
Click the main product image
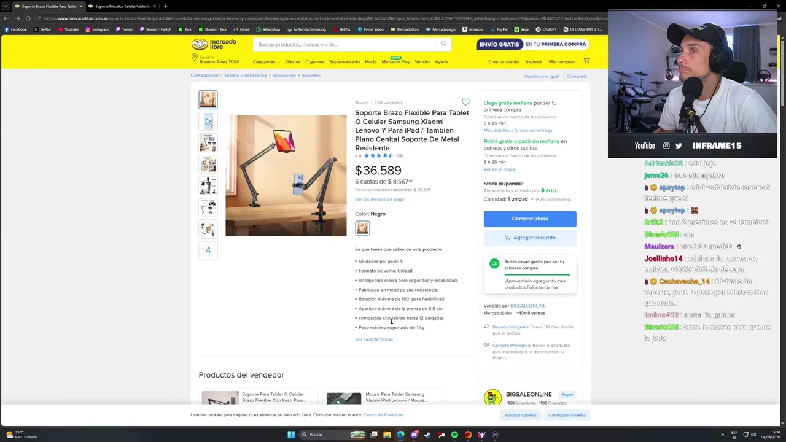point(286,175)
